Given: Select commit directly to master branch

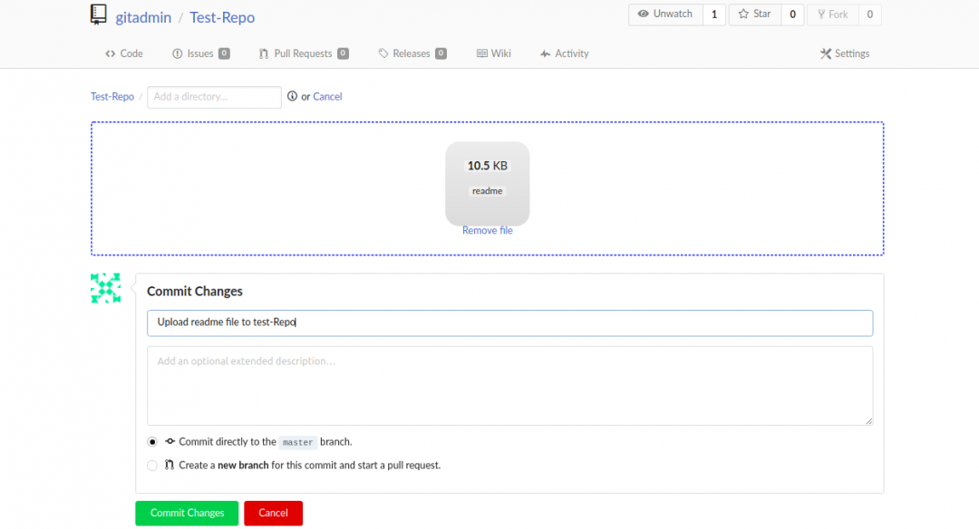Looking at the screenshot, I should pyautogui.click(x=152, y=442).
